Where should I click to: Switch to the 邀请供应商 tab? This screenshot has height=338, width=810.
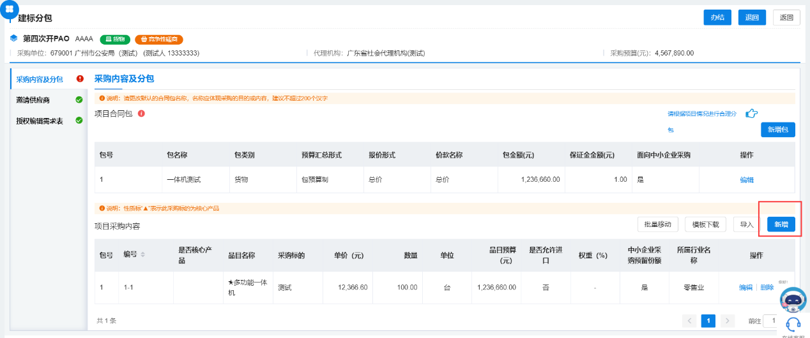[33, 100]
